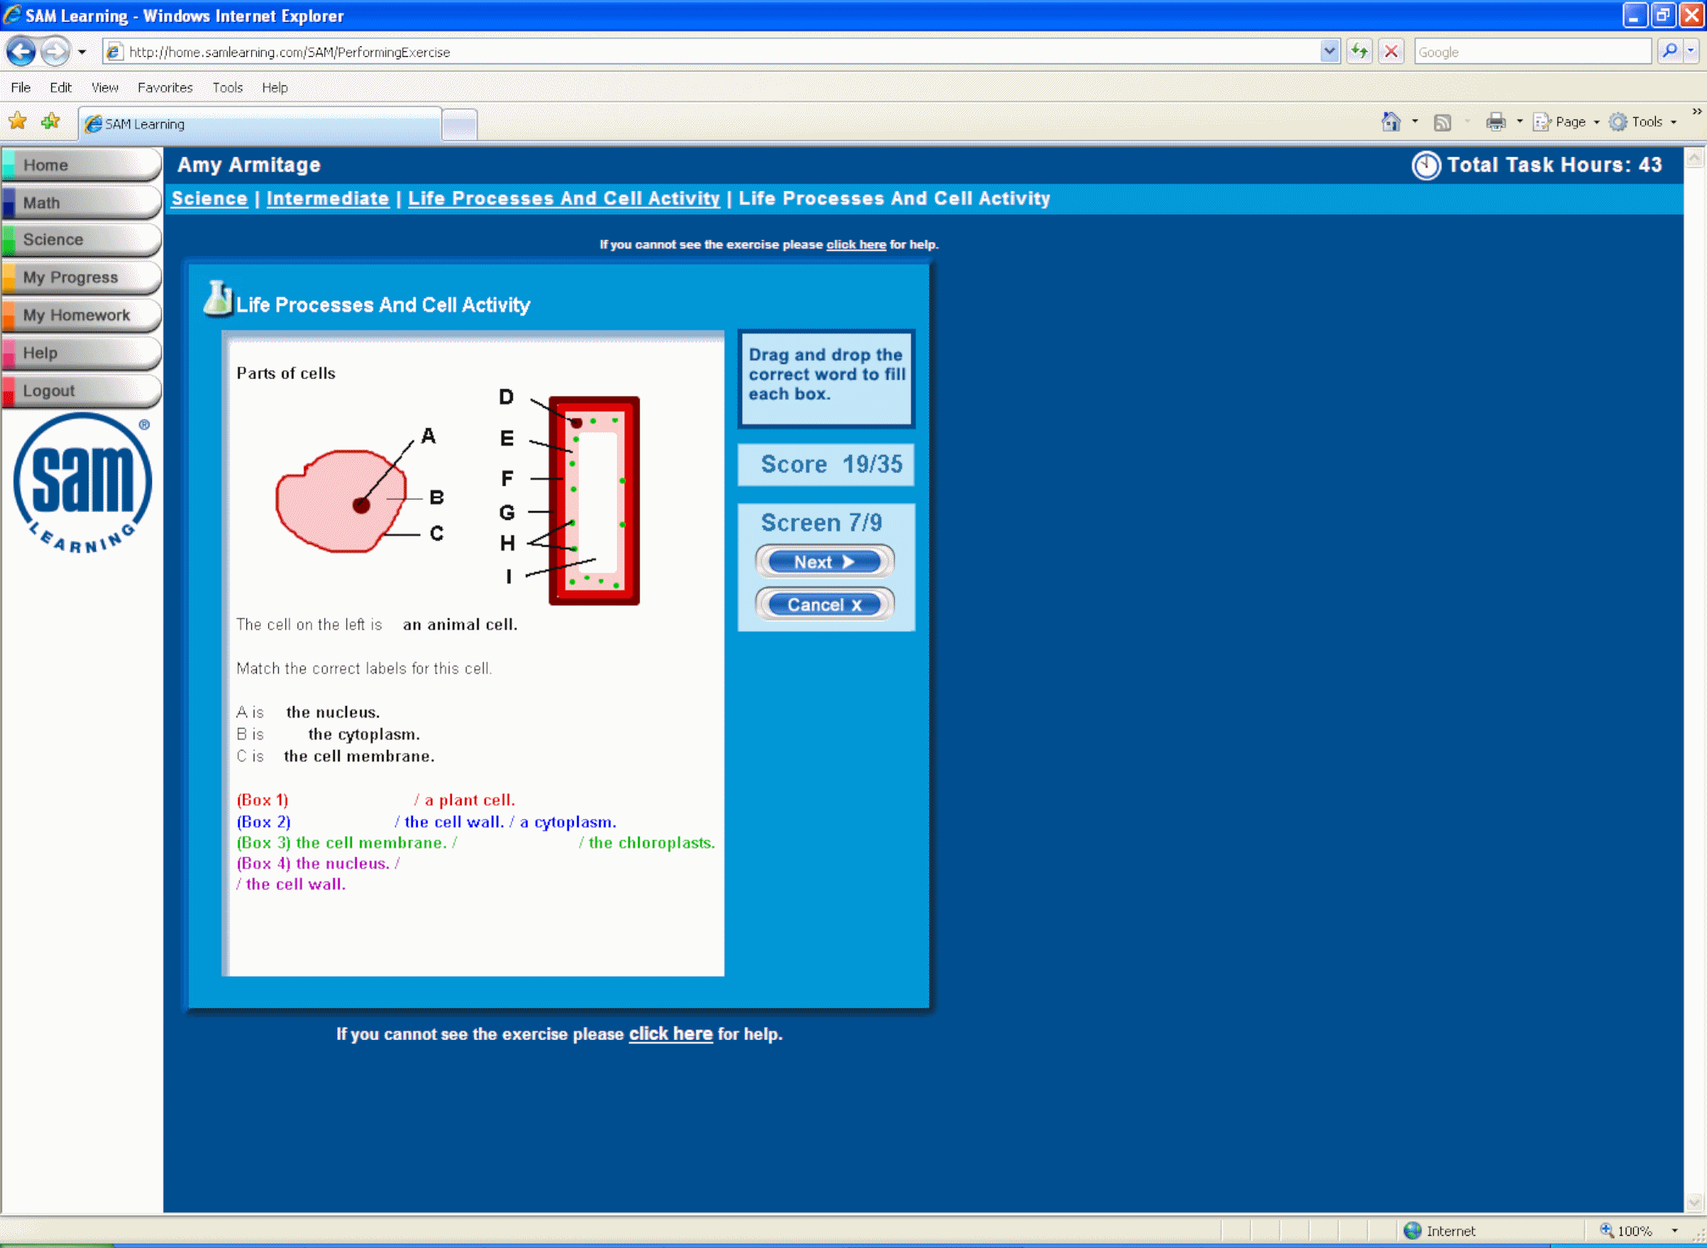Viewport: 1707px width, 1248px height.
Task: Open Favorites Center star icon
Action: coord(17,122)
